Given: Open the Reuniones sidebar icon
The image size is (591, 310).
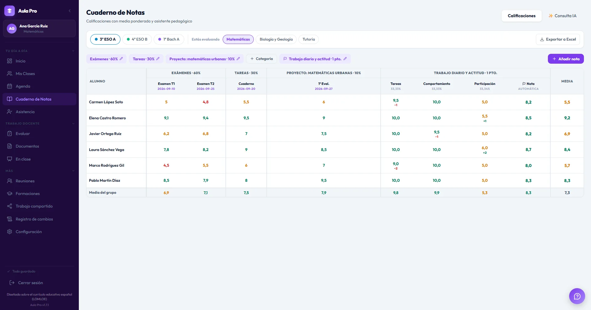Looking at the screenshot, I should click(10, 181).
